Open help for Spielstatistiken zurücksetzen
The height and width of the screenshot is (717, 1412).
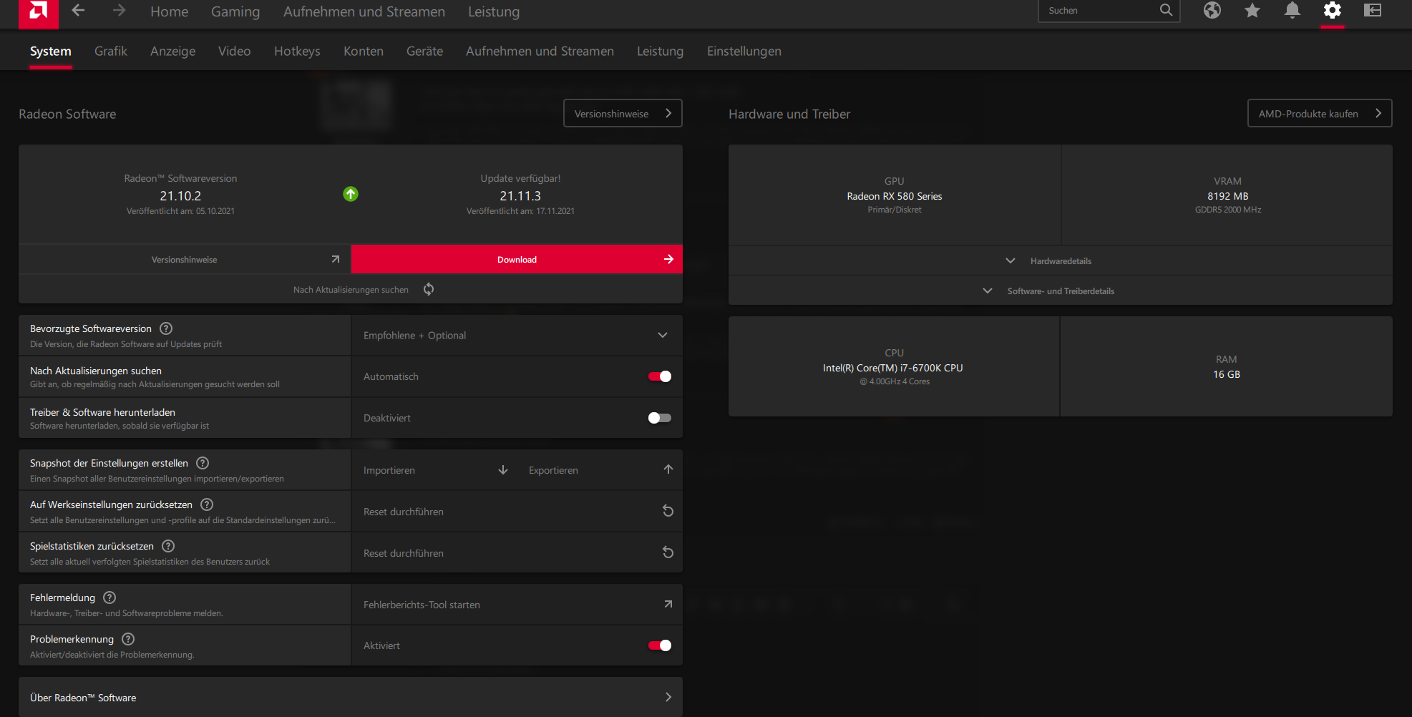[168, 546]
